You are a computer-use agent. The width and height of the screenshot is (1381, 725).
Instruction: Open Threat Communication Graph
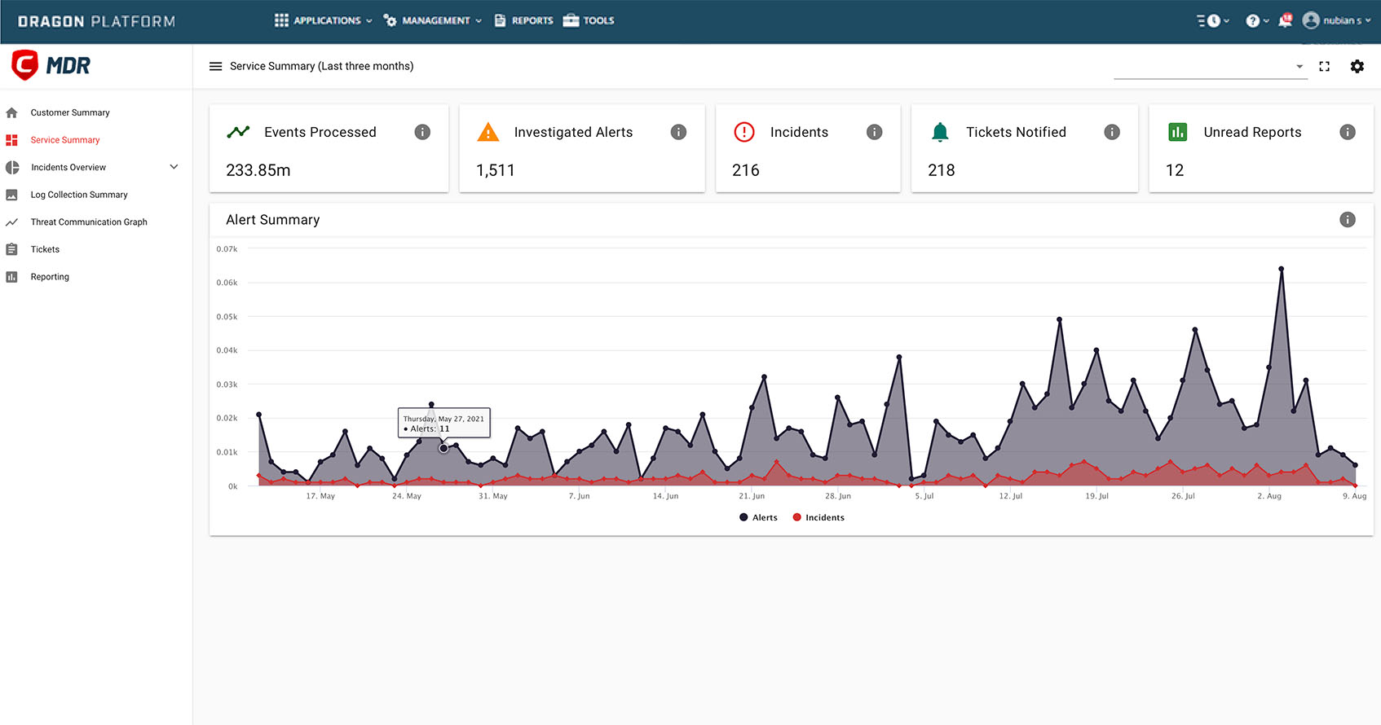89,222
